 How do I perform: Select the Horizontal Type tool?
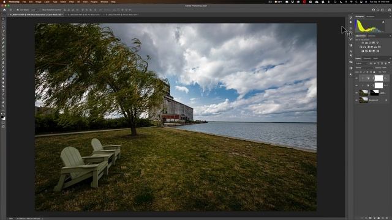pos(3,90)
